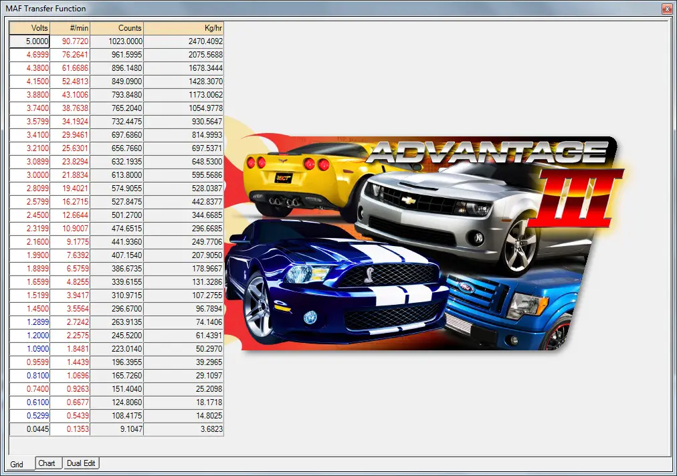Select the 14.8025 Kg/hr cell

[x=183, y=416]
